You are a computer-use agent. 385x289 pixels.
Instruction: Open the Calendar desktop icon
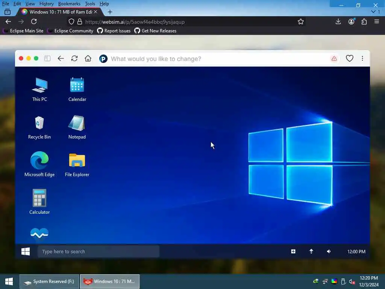click(77, 90)
